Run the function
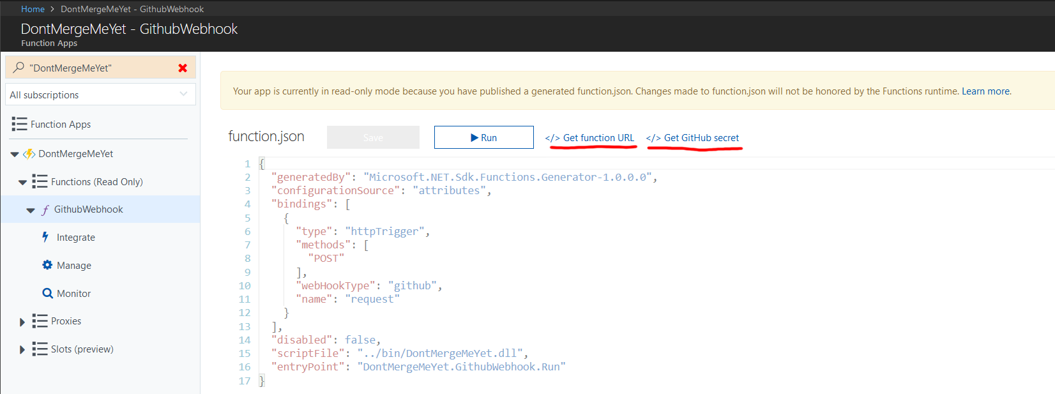This screenshot has height=394, width=1055. tap(483, 137)
